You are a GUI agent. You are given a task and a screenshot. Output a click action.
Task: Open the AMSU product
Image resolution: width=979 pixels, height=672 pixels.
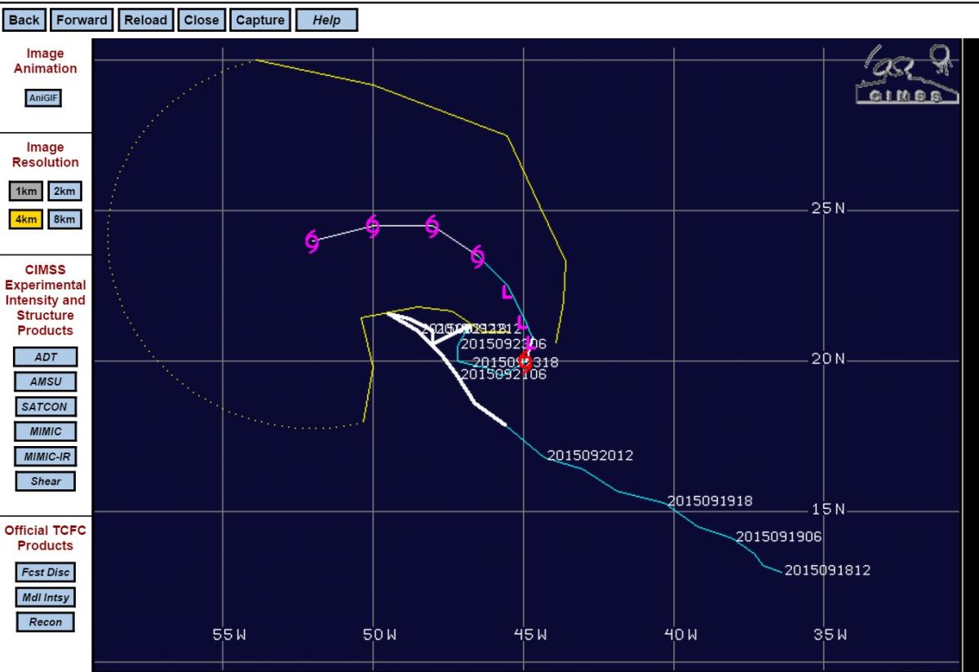[46, 382]
